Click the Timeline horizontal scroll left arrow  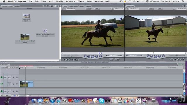click(27, 95)
